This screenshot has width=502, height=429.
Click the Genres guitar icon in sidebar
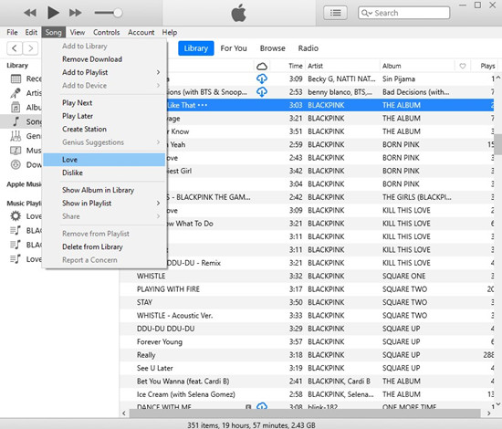(x=16, y=136)
